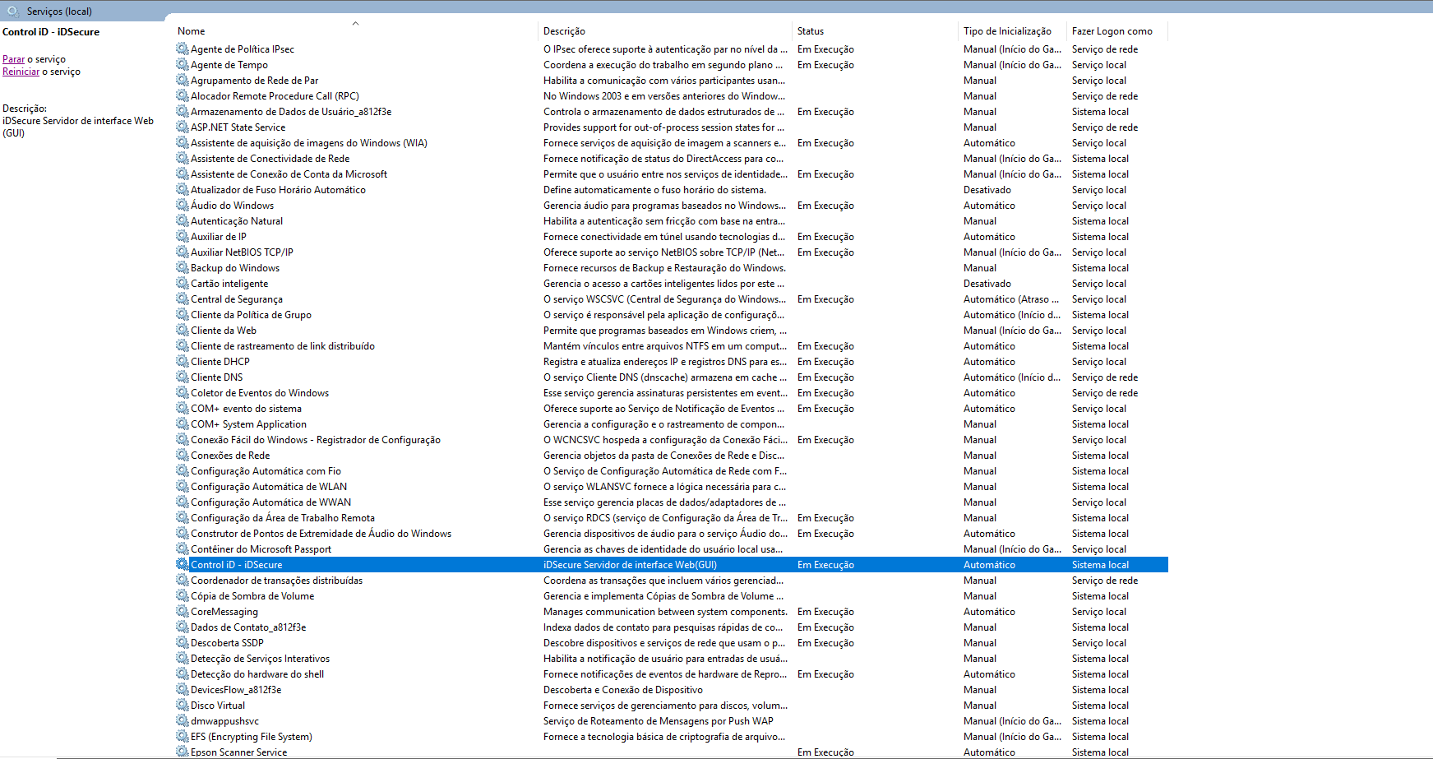Click the gear icon of Control iD - iDSecure row
The width and height of the screenshot is (1433, 759).
click(182, 565)
